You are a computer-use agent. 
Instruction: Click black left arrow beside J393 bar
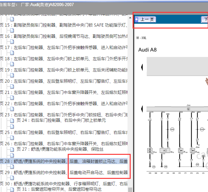pyautogui.click(x=142, y=109)
